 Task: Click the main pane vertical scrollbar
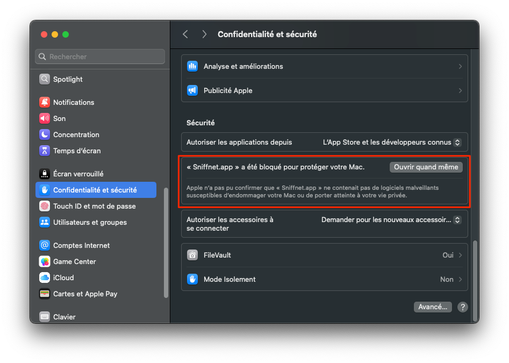click(x=475, y=281)
